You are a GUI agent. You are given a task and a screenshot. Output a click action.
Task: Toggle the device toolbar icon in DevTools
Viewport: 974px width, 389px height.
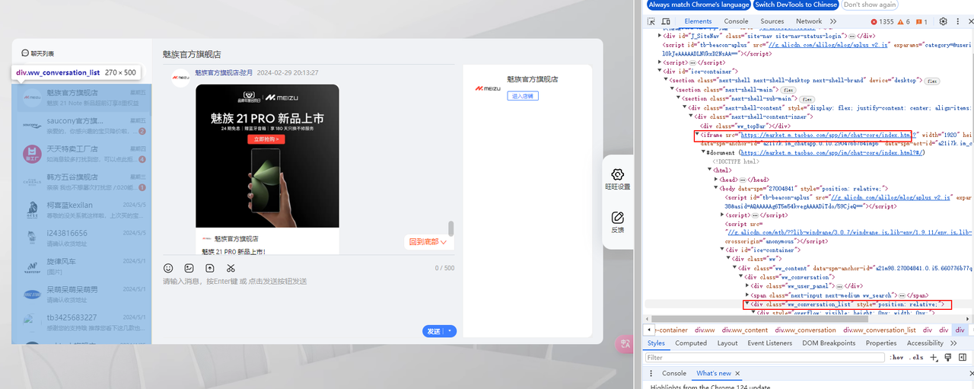667,21
